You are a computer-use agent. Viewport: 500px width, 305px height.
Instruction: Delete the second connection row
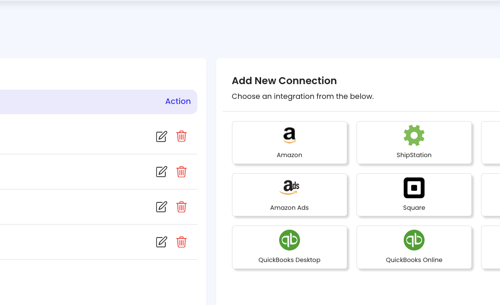tap(181, 171)
